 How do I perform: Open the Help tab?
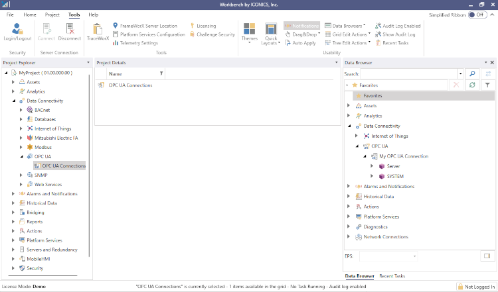[x=94, y=15]
